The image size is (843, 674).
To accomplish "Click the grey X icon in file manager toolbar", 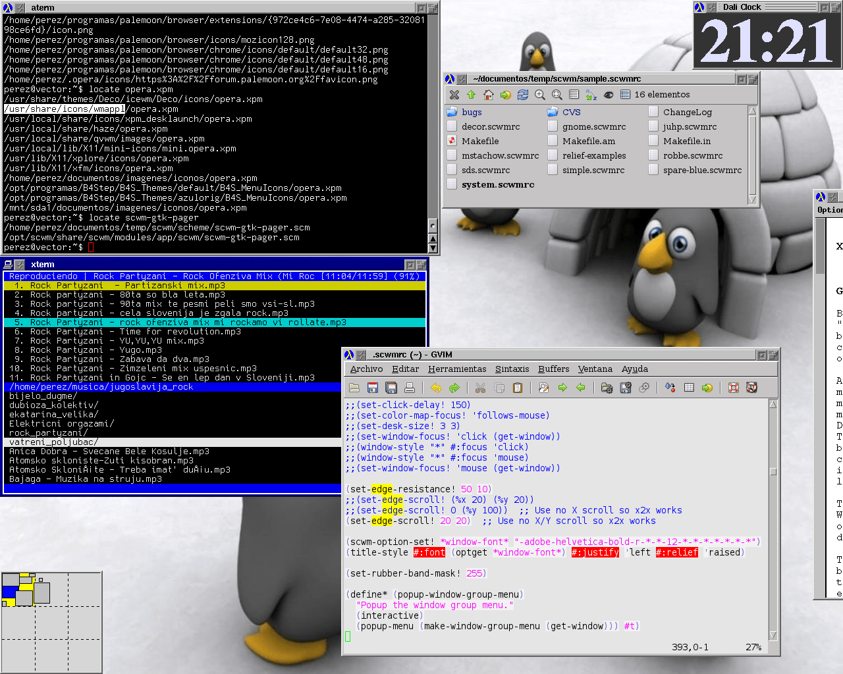I will tap(454, 95).
